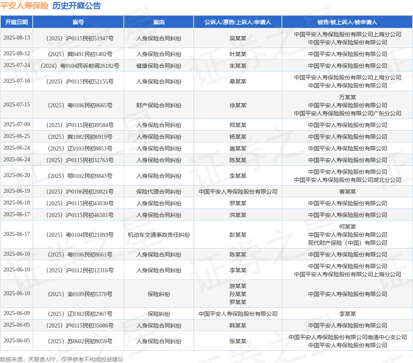Image resolution: width=413 pixels, height=363 pixels.
Task: Click plaintiff 吴某某
Action: [238, 38]
